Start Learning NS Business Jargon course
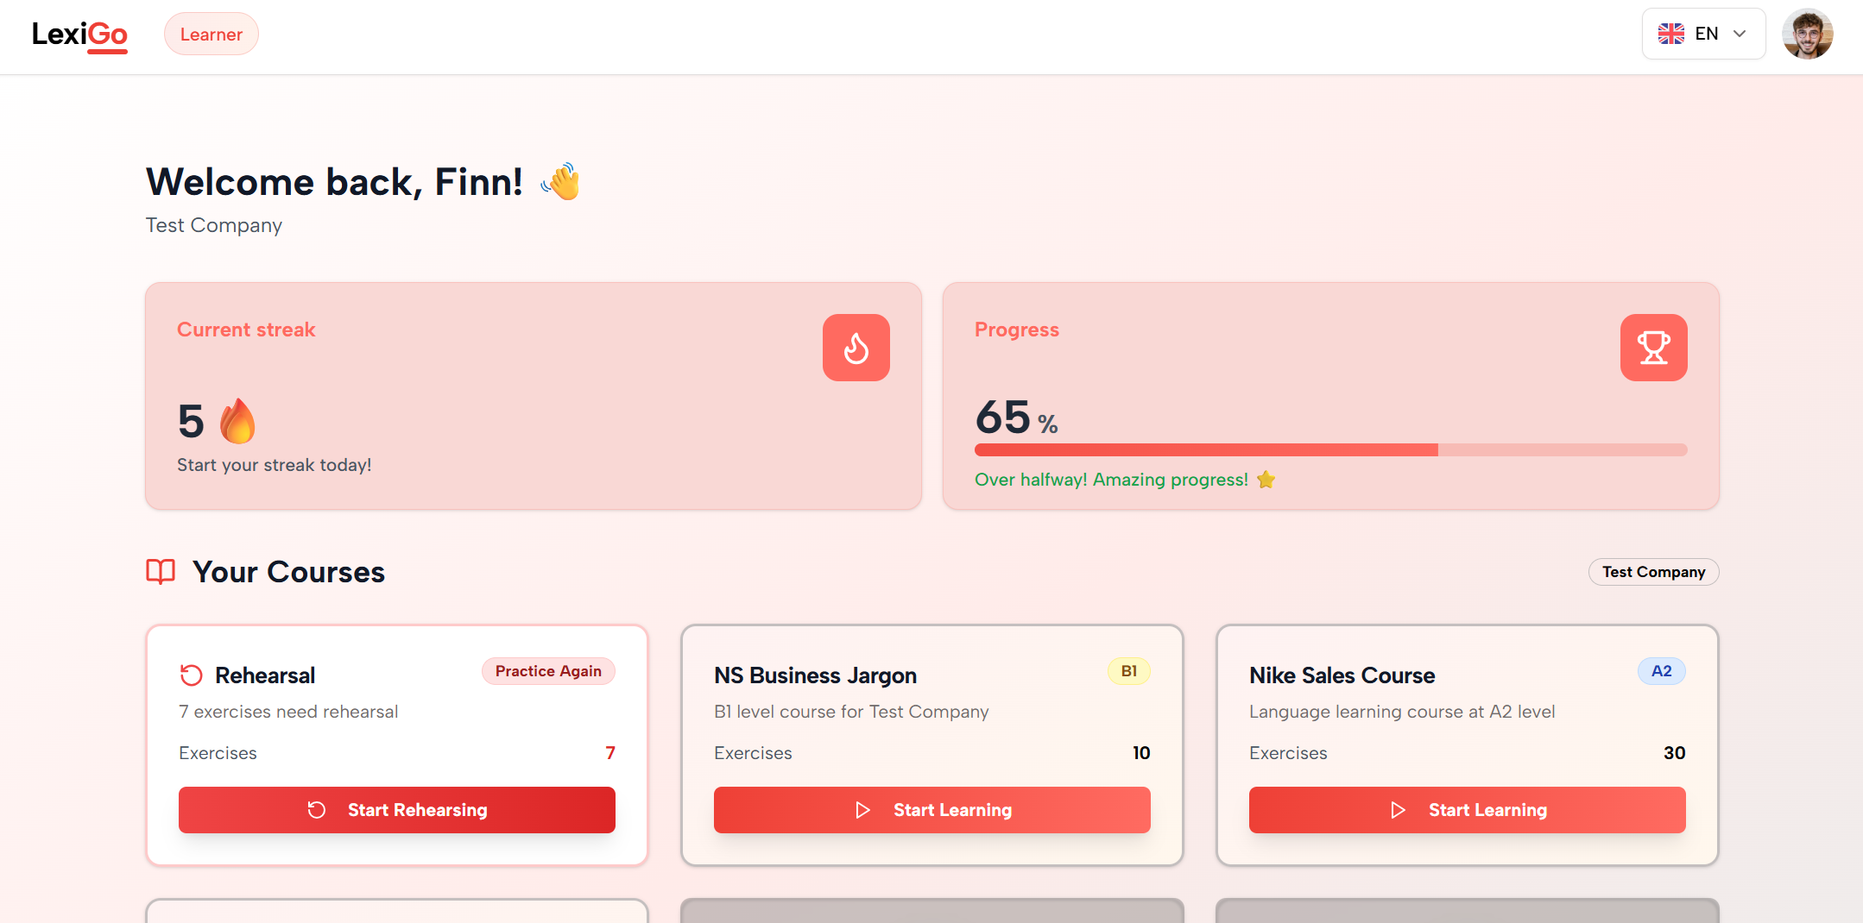This screenshot has height=923, width=1863. click(931, 810)
